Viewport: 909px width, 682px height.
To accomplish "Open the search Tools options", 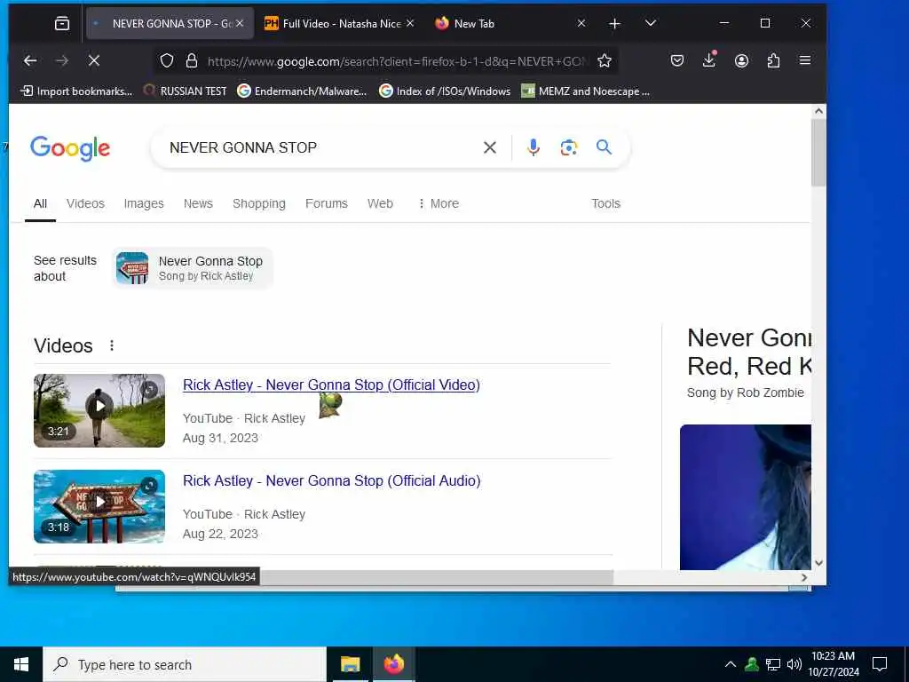I will (605, 203).
